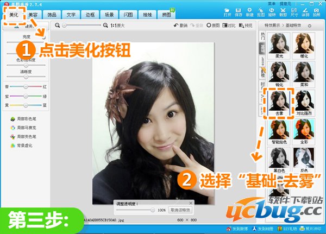This screenshot has height=234, width=326.
Task: Open the 拼图 tab
Action: 167,15
